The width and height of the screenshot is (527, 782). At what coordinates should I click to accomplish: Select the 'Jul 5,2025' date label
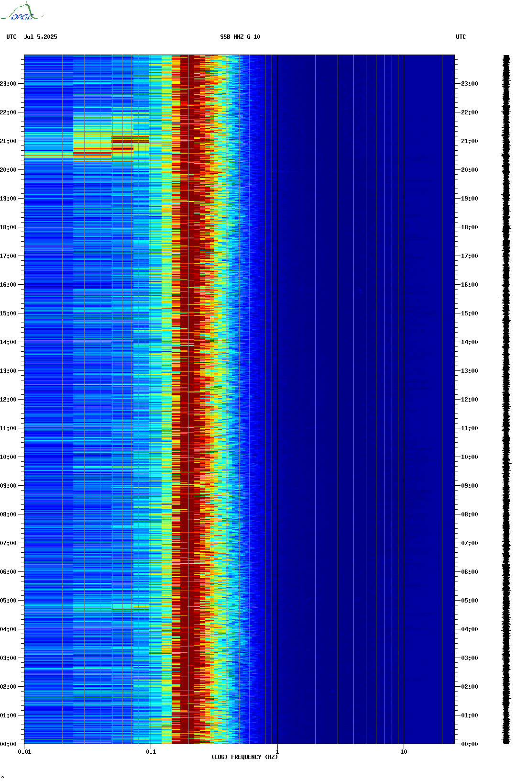coord(40,37)
